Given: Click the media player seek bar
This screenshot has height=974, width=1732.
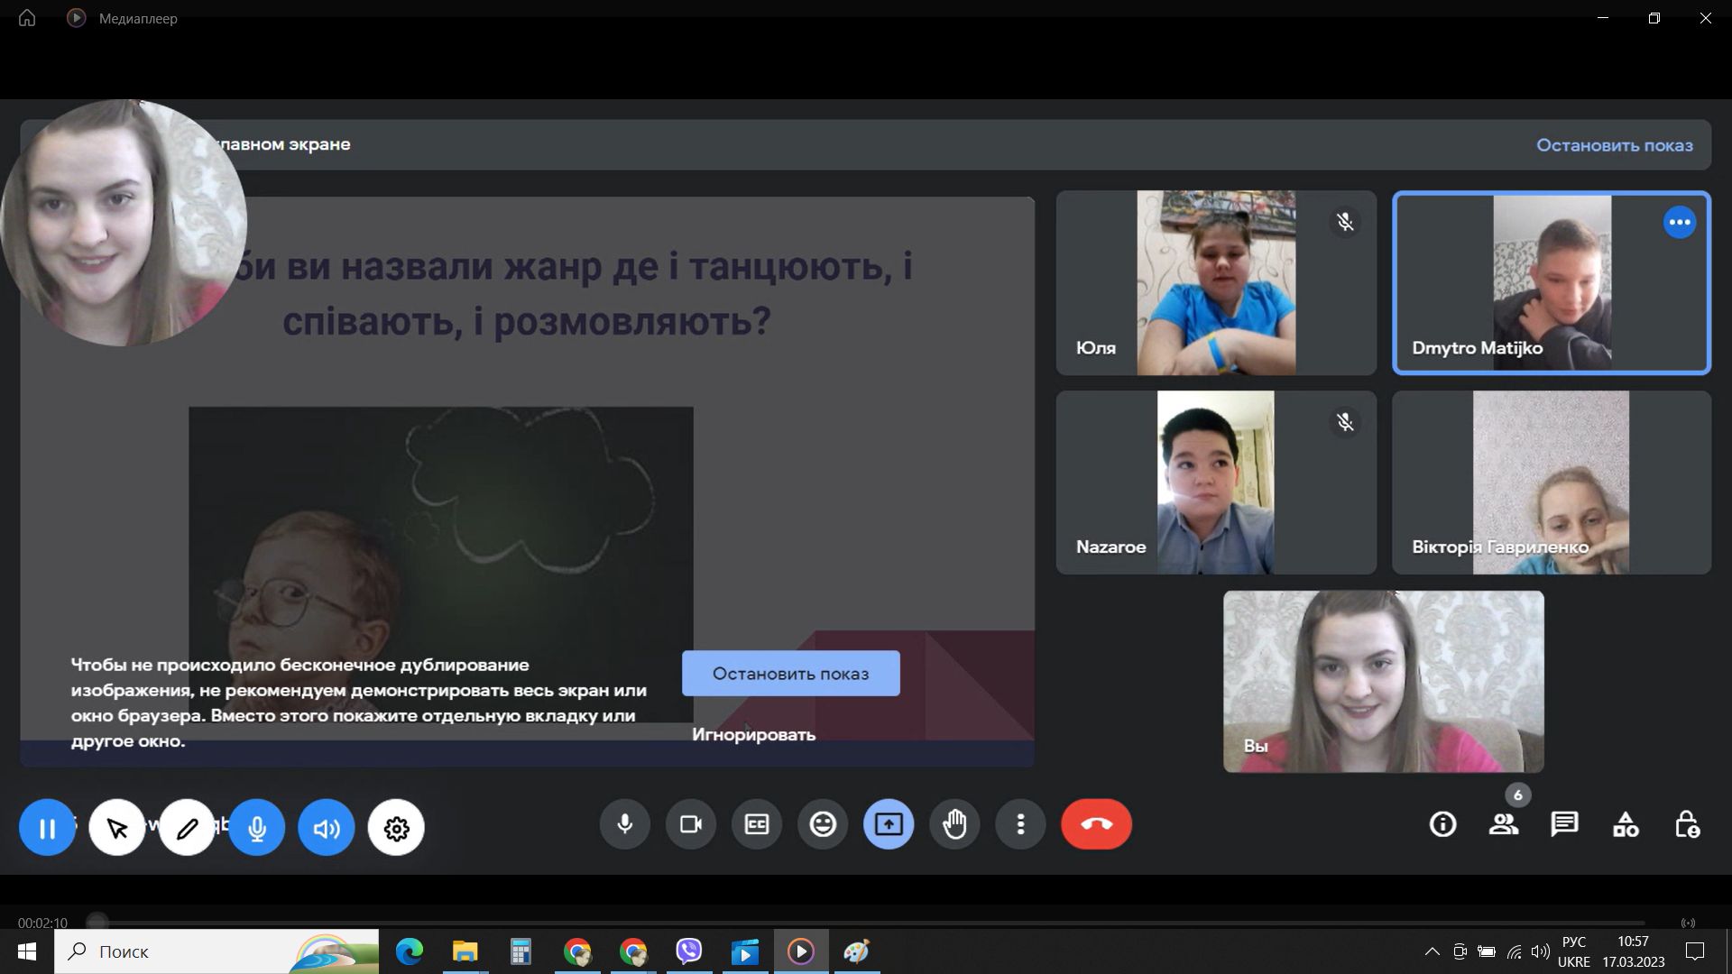Looking at the screenshot, I should (866, 923).
